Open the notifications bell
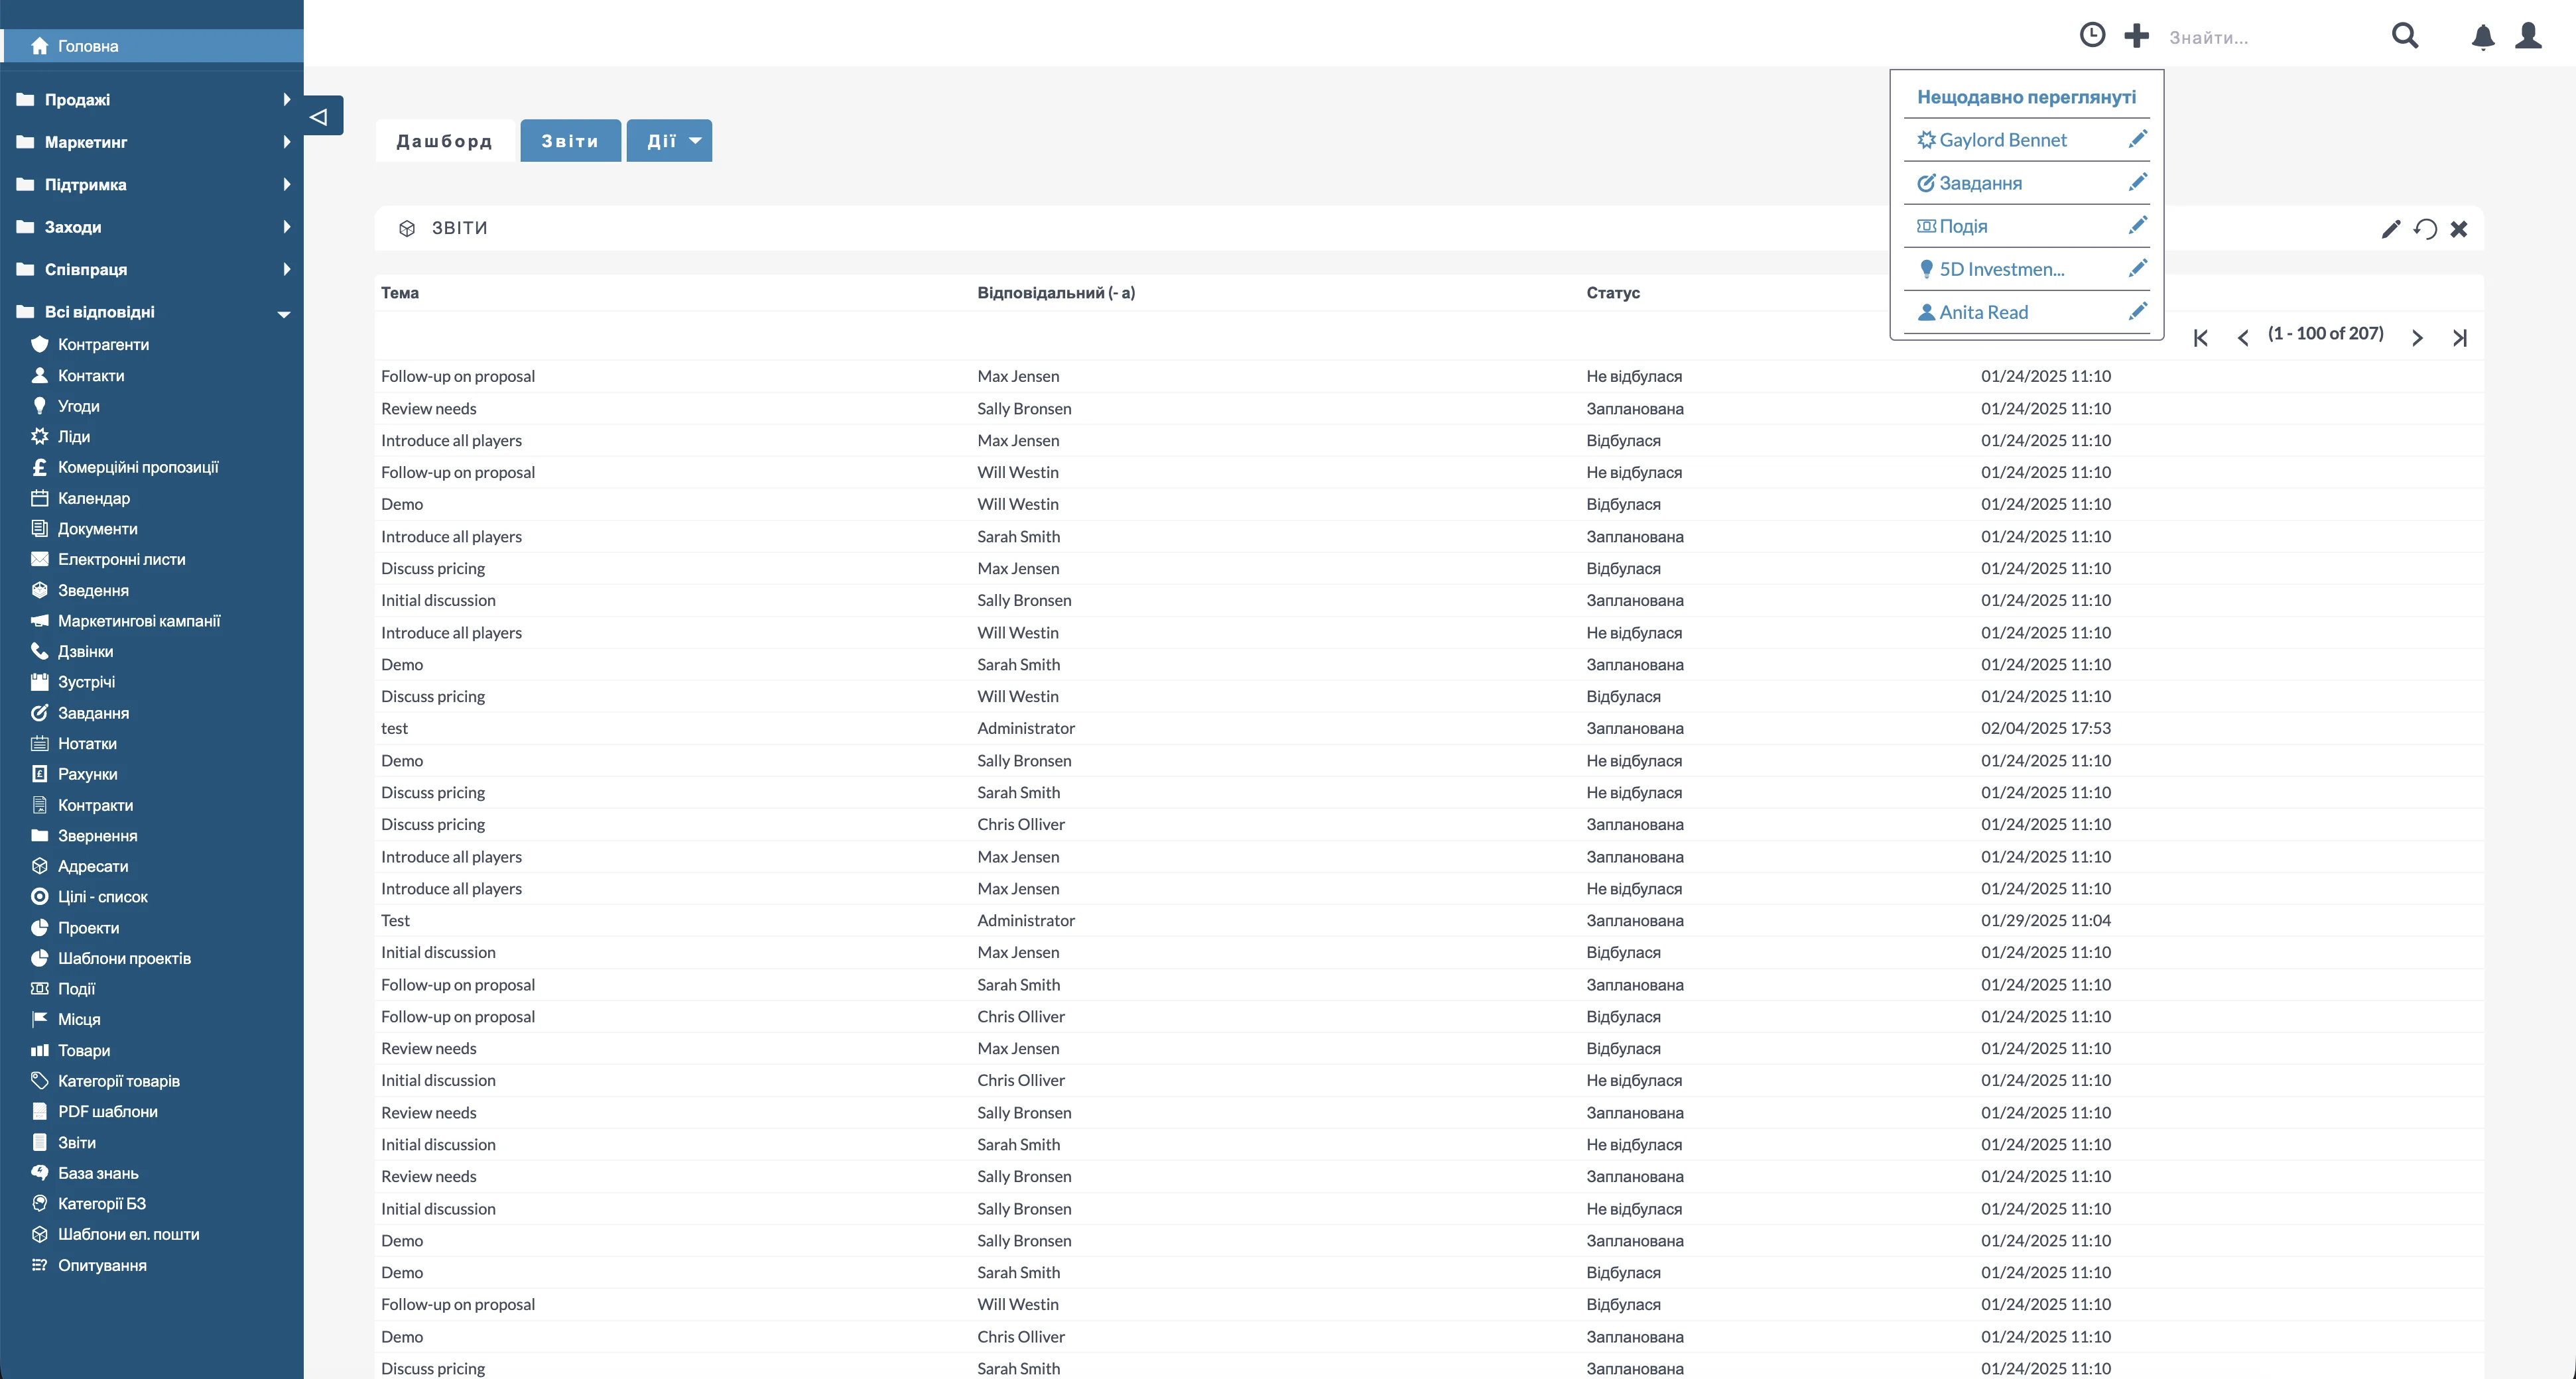 pos(2483,37)
